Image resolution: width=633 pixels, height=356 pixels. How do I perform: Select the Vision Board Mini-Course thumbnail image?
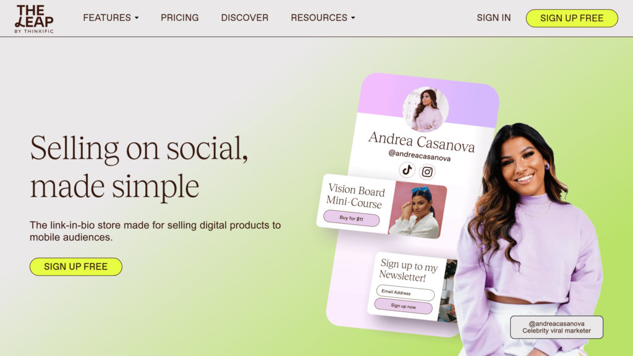coord(418,210)
